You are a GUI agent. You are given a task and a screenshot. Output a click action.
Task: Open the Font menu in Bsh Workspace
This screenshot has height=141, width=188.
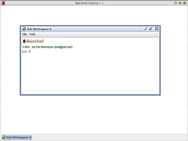click(x=32, y=34)
